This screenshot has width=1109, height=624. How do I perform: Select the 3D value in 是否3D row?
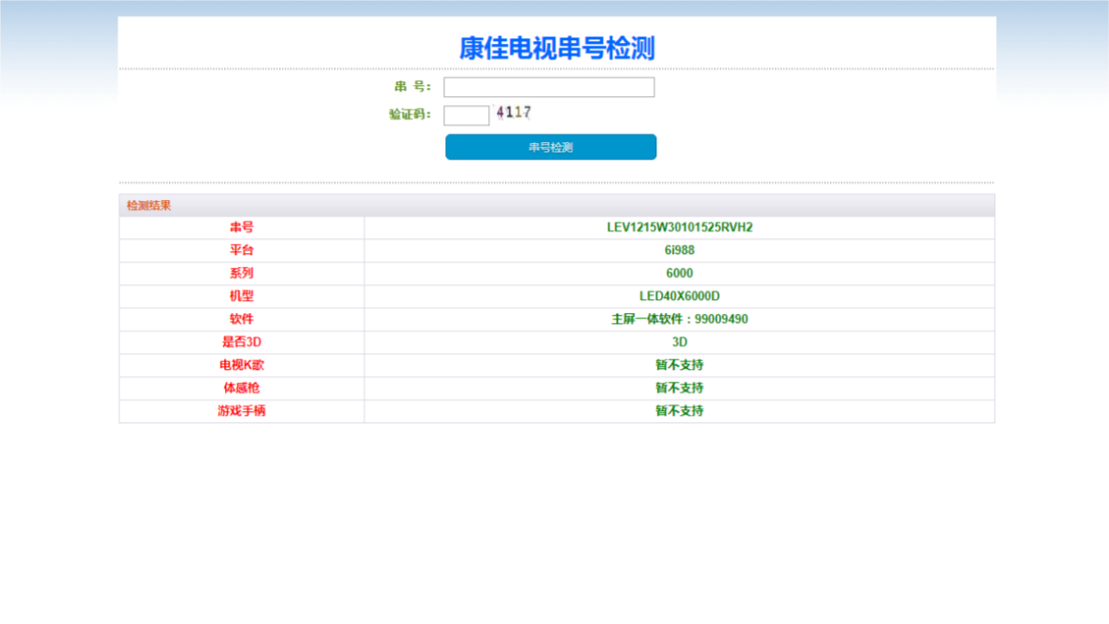tap(680, 342)
